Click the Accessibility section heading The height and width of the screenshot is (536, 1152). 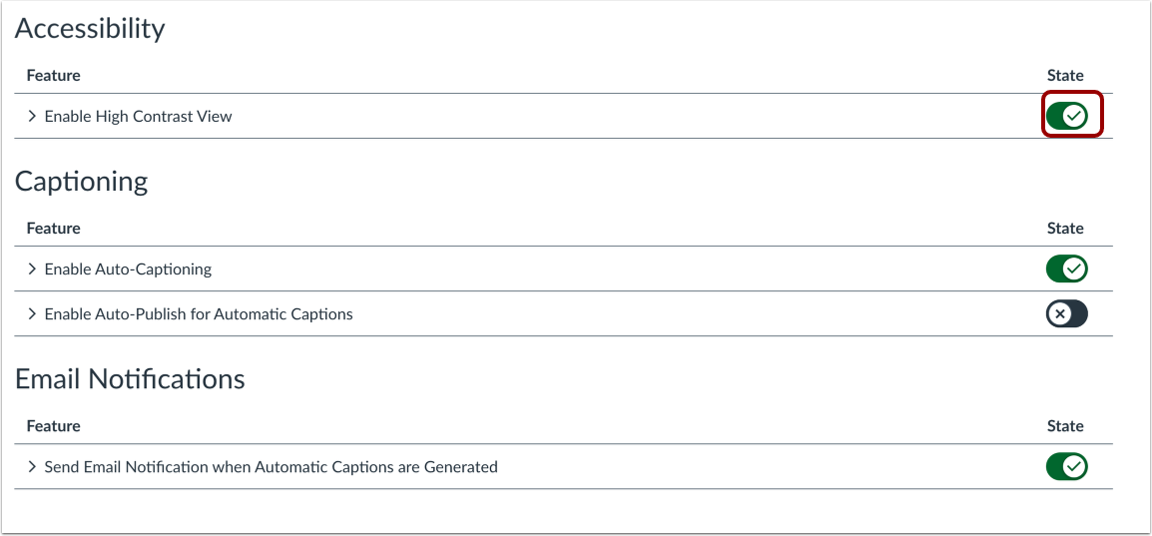pyautogui.click(x=90, y=29)
